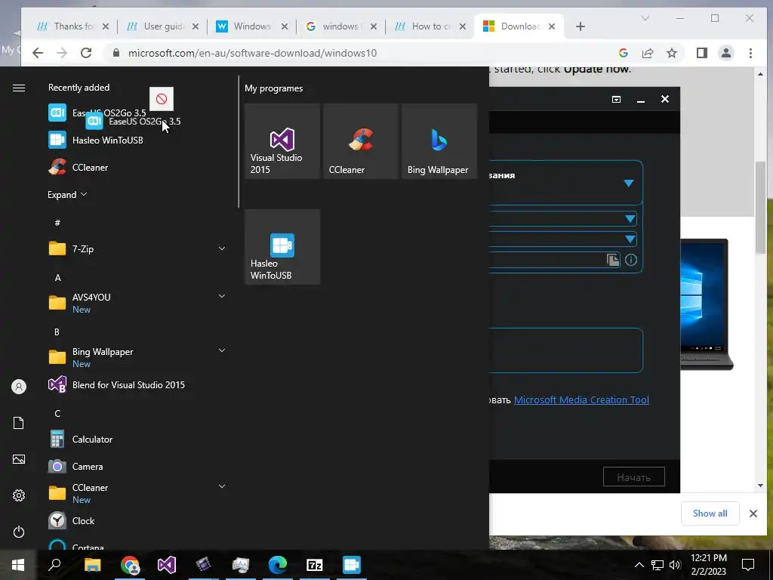Viewport: 773px width, 580px height.
Task: Jump to letter C in app list
Action: tap(57, 413)
